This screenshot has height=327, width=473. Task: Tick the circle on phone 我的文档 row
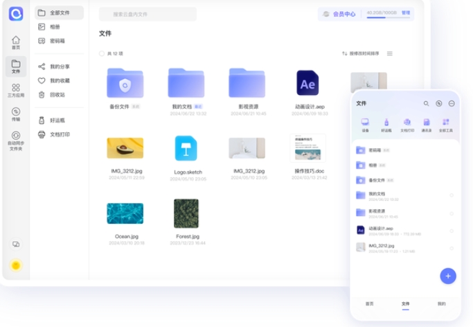[452, 195]
